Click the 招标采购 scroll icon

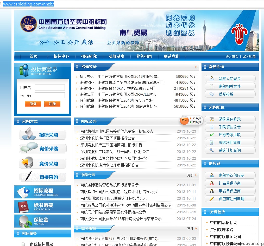point(29,133)
